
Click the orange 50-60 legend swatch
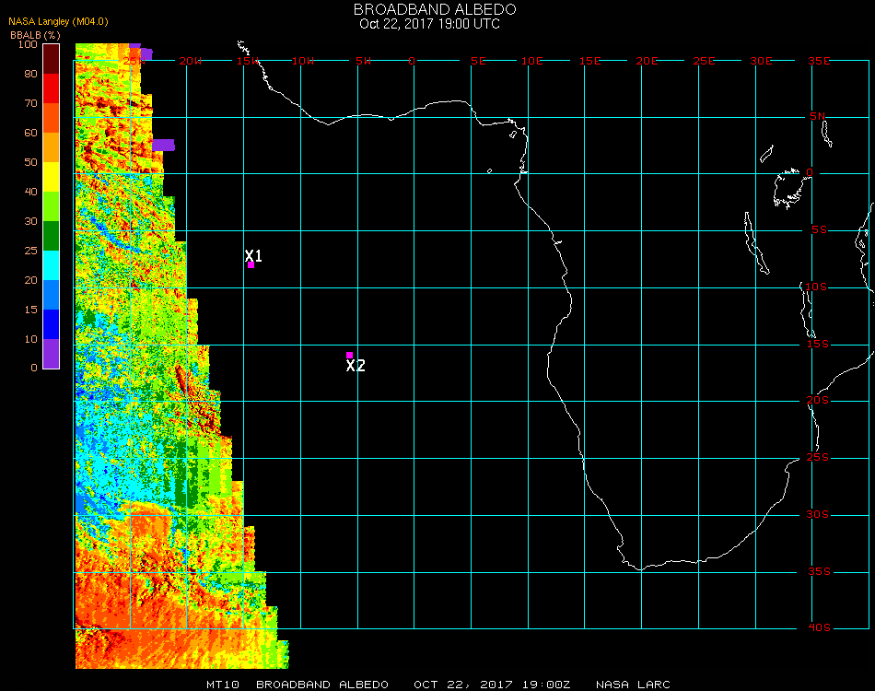point(52,147)
